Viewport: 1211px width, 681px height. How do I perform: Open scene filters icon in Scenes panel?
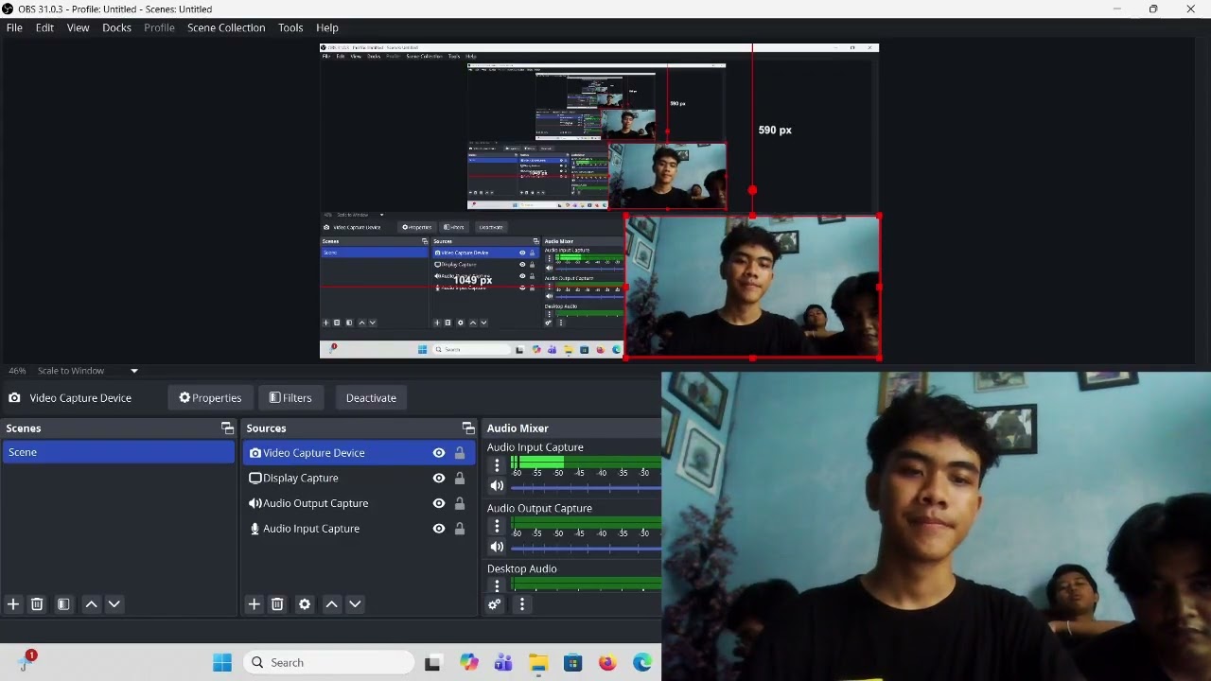63,603
